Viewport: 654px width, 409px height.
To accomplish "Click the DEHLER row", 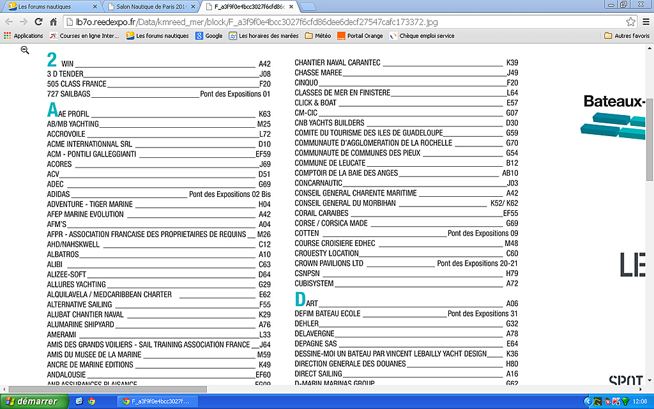I will click(x=406, y=323).
